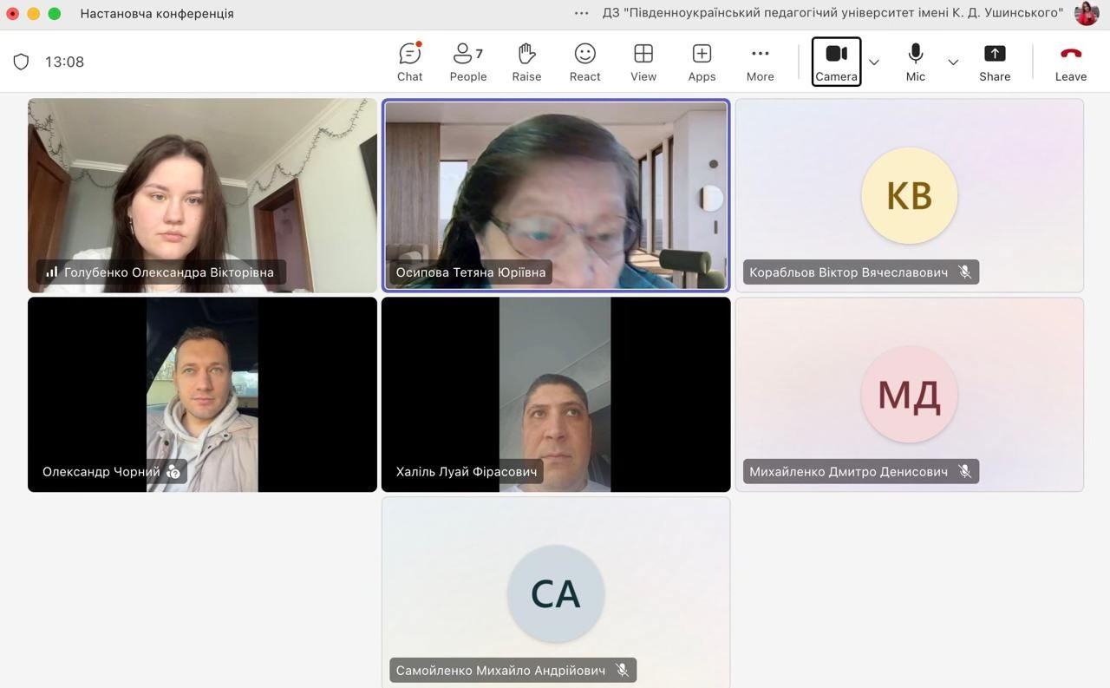Click the muted mic icon for Самойленко

tap(622, 670)
